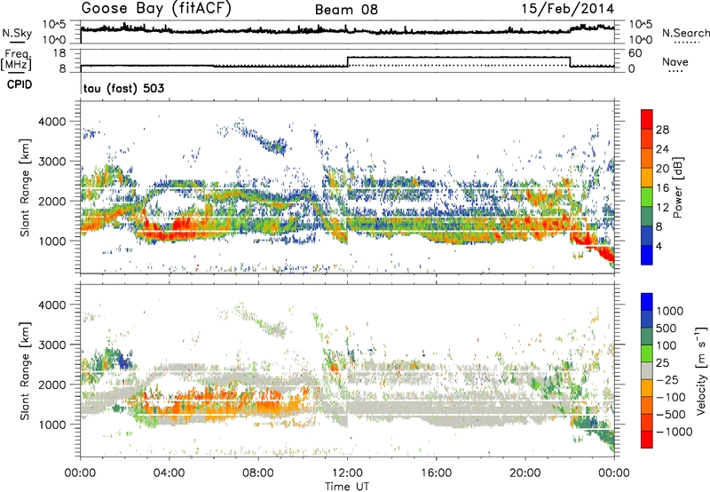Click the tau (fast) 503 text
Image resolution: width=710 pixels, height=492 pixels.
click(123, 88)
